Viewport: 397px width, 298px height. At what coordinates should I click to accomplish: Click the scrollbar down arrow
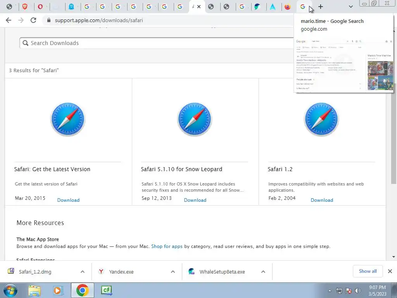394,257
